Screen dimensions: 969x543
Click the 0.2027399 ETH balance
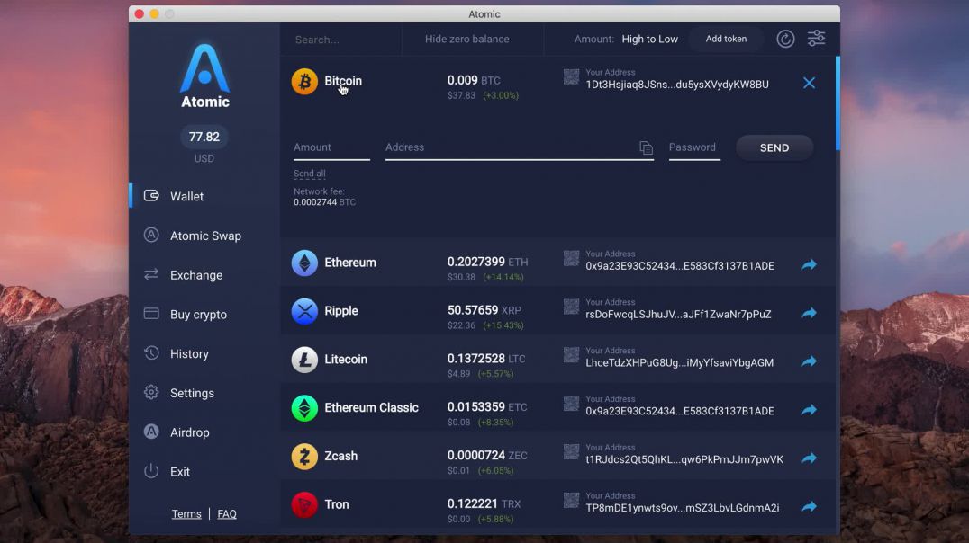pos(487,262)
